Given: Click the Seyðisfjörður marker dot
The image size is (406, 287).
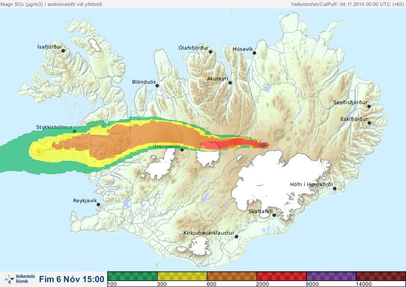Looking at the screenshot, I should [x=369, y=106].
